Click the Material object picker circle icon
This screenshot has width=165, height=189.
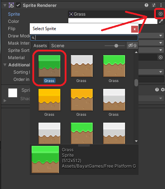[x=161, y=57]
